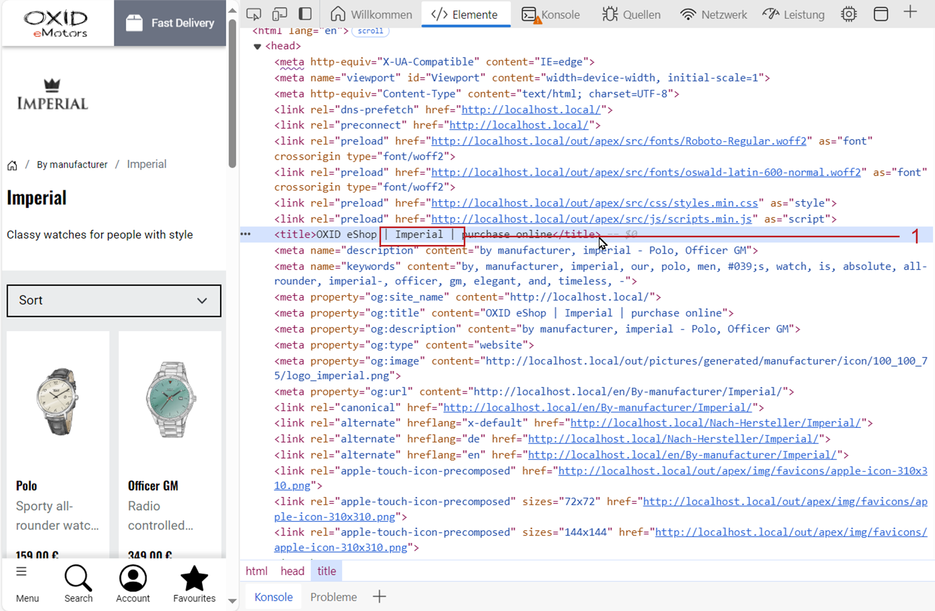Image resolution: width=935 pixels, height=611 pixels.
Task: Go to home via breadcrumb house icon
Action: click(12, 165)
